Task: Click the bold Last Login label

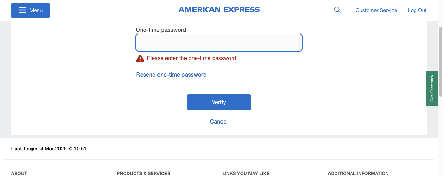Action: (x=24, y=149)
